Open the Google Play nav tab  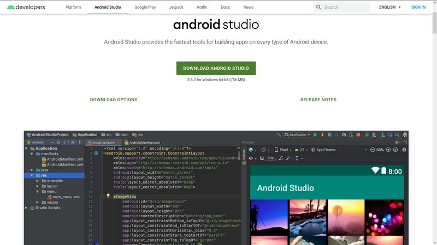(x=145, y=7)
